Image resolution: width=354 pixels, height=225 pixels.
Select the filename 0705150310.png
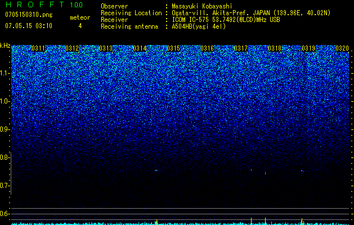tap(29, 15)
